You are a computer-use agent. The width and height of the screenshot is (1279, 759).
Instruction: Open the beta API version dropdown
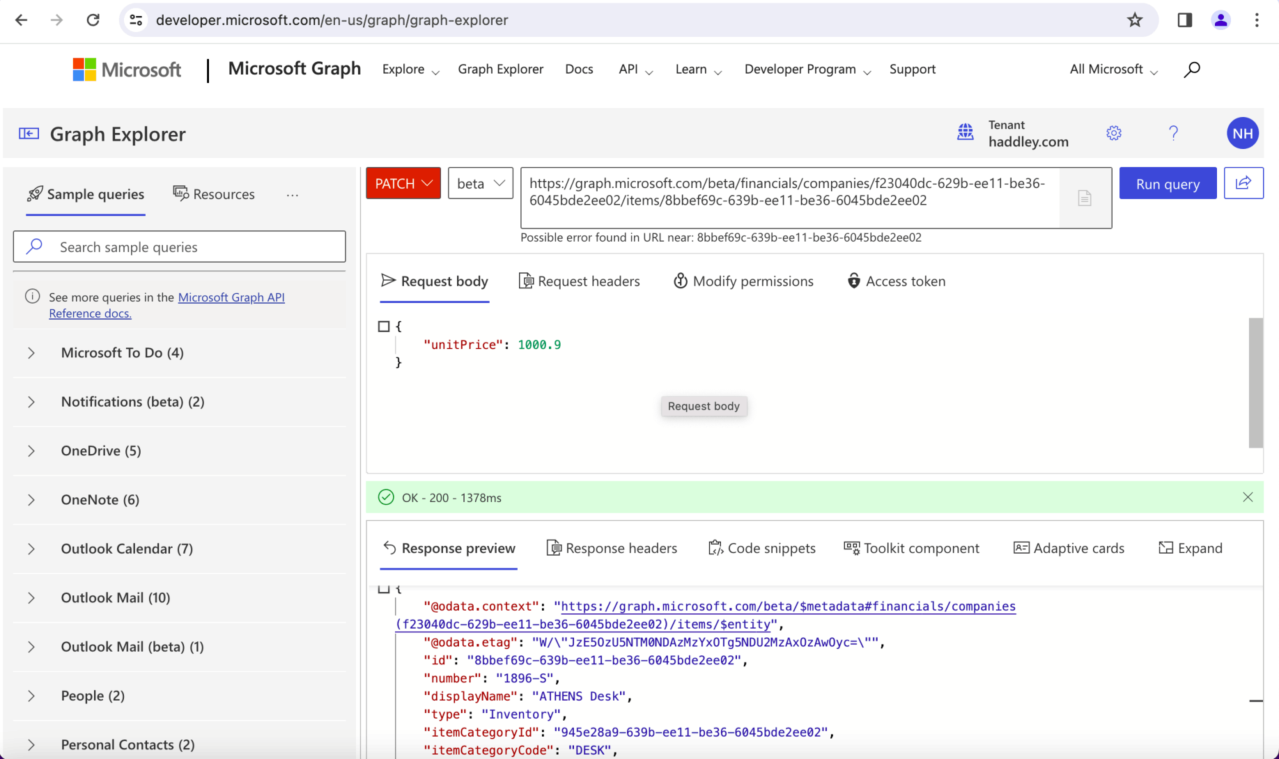pos(480,184)
